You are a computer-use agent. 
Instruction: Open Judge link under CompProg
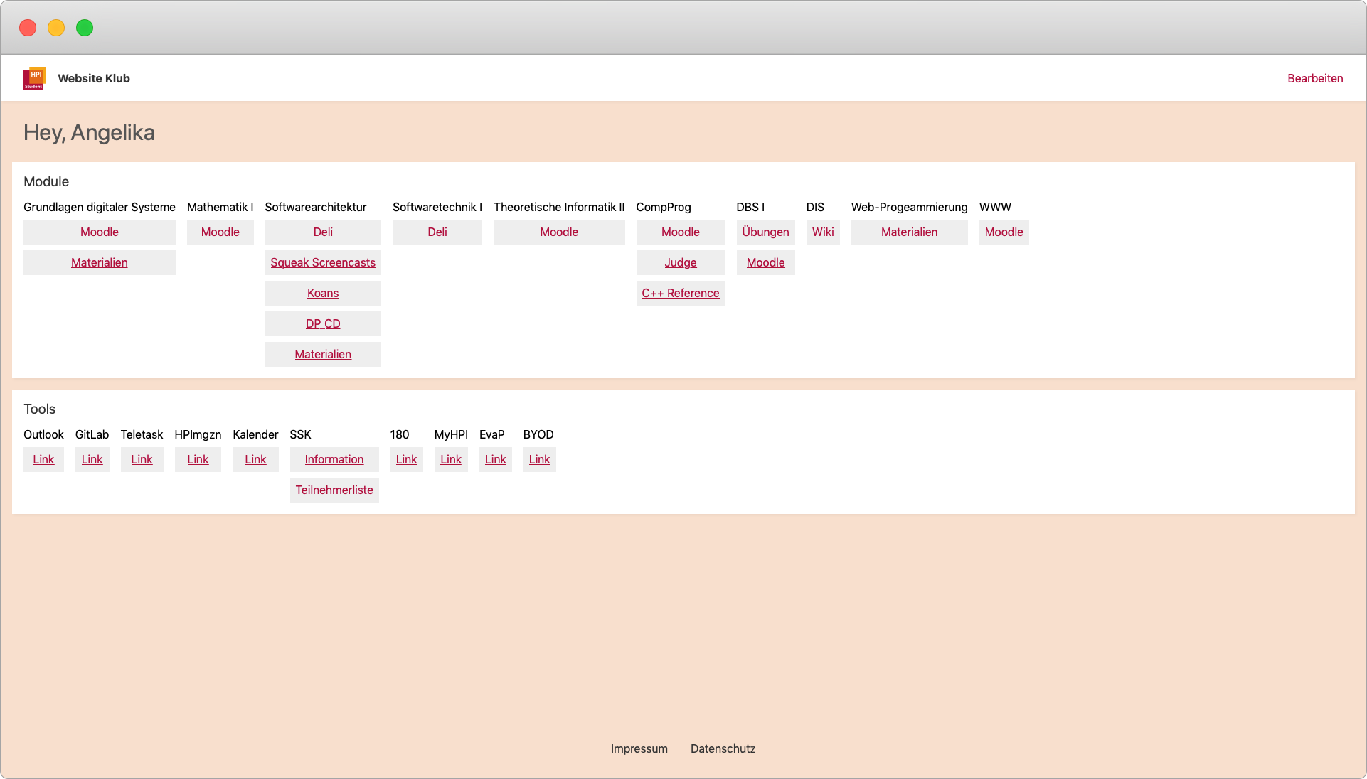click(680, 262)
